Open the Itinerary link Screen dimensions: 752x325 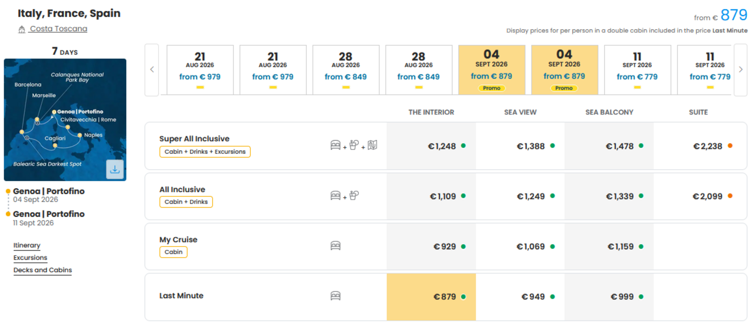click(x=27, y=245)
